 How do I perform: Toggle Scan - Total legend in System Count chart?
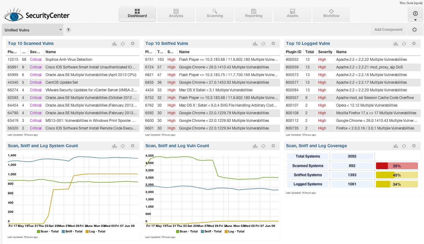(x=48, y=231)
